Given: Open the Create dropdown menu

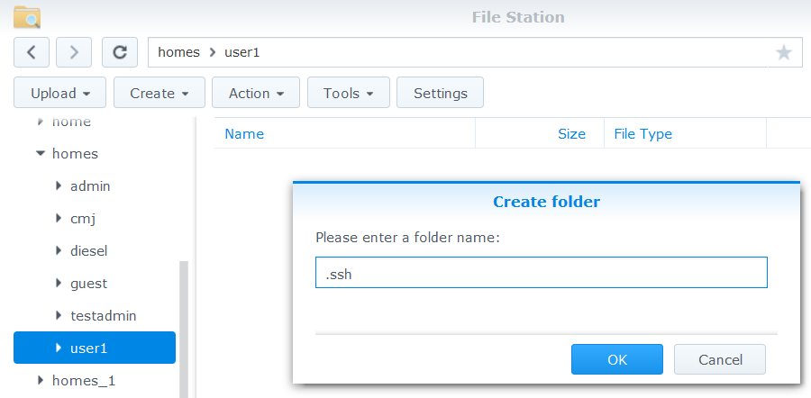Looking at the screenshot, I should coord(159,93).
